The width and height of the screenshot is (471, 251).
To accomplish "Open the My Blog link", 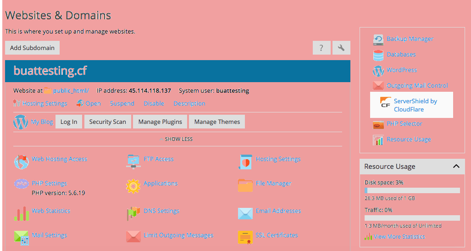I will [x=42, y=122].
